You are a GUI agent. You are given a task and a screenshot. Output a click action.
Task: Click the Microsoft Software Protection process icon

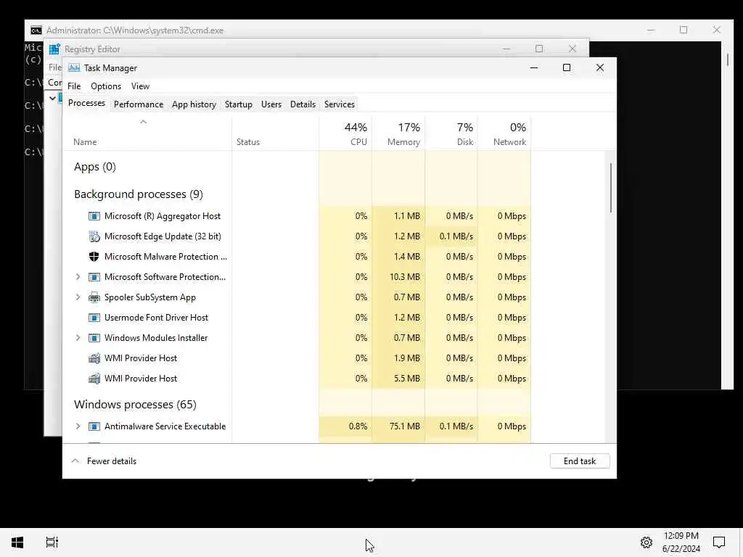(94, 277)
